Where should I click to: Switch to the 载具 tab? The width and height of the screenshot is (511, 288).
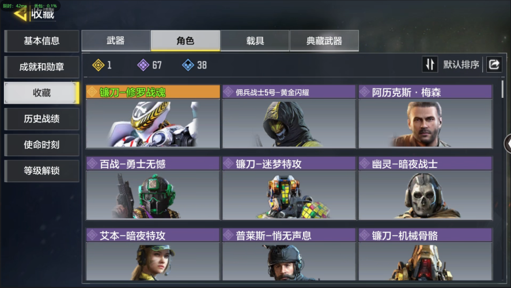(x=255, y=41)
